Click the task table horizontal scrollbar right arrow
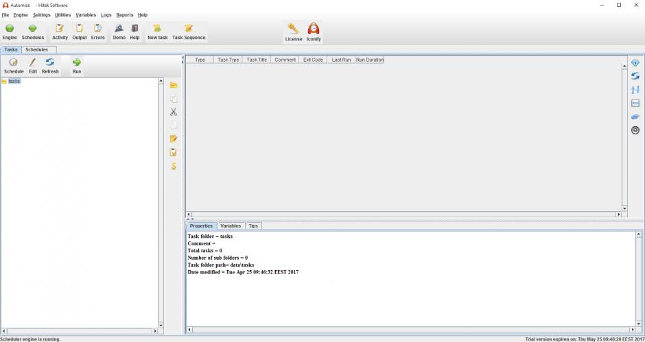Viewport: 645px width, 342px height. point(618,214)
